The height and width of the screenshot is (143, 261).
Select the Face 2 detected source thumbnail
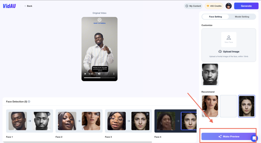(x=67, y=121)
